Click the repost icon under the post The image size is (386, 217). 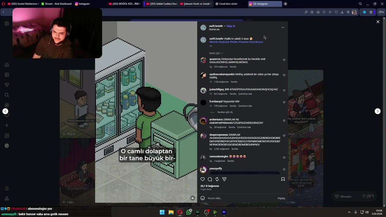[x=217, y=179]
